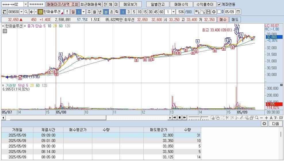Expand the stock code 009830 dropdown
This screenshot has height=161, width=284.
(21, 12)
